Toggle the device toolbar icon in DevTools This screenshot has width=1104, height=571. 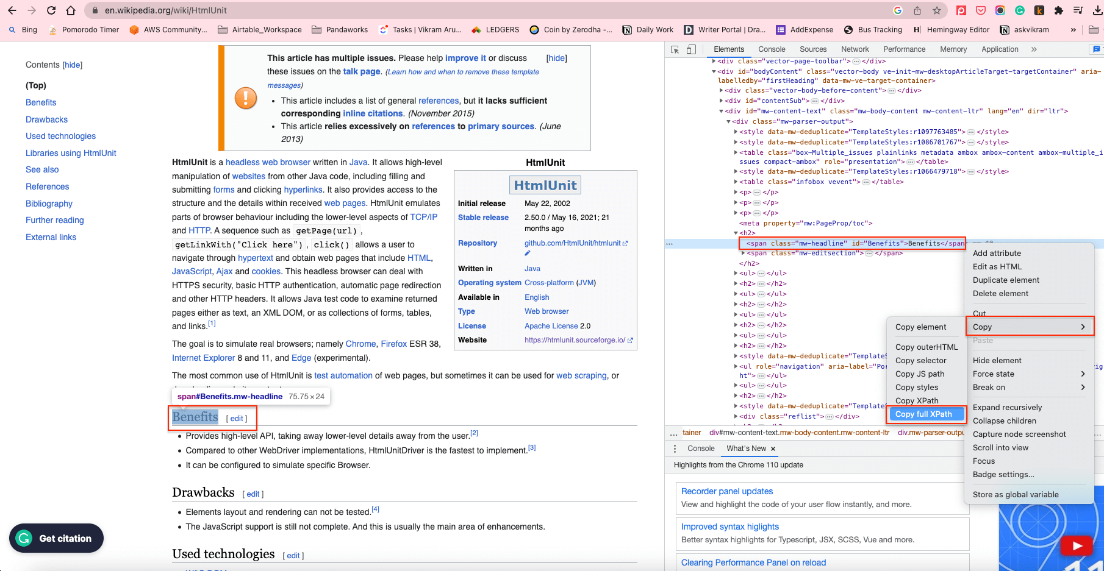tap(691, 49)
